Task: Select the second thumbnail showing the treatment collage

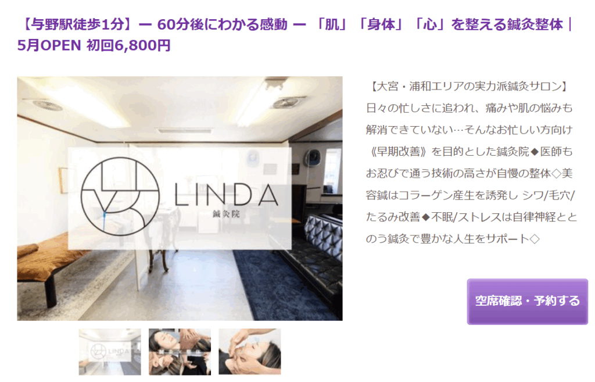Action: (180, 352)
